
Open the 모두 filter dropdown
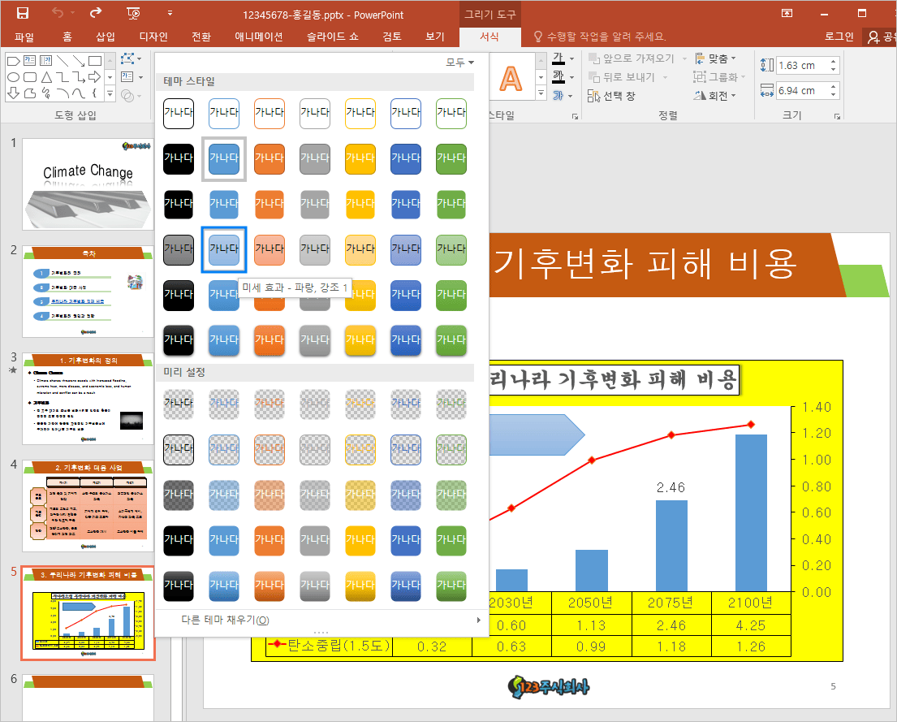(x=460, y=62)
